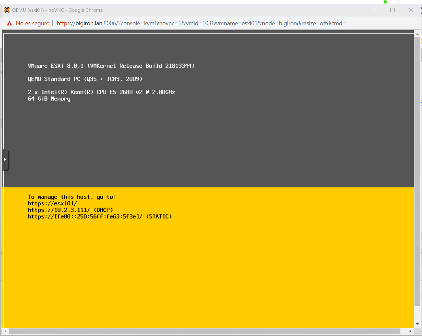Click the horizontal scrollbar thumb
This screenshot has height=336, width=422.
coord(204,331)
